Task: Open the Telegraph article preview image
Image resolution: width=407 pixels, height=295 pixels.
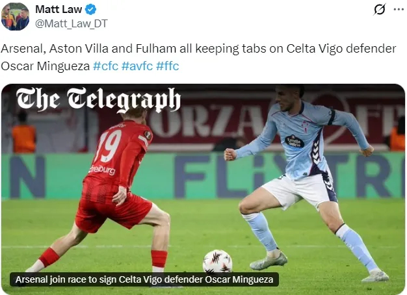Action: pos(203,189)
